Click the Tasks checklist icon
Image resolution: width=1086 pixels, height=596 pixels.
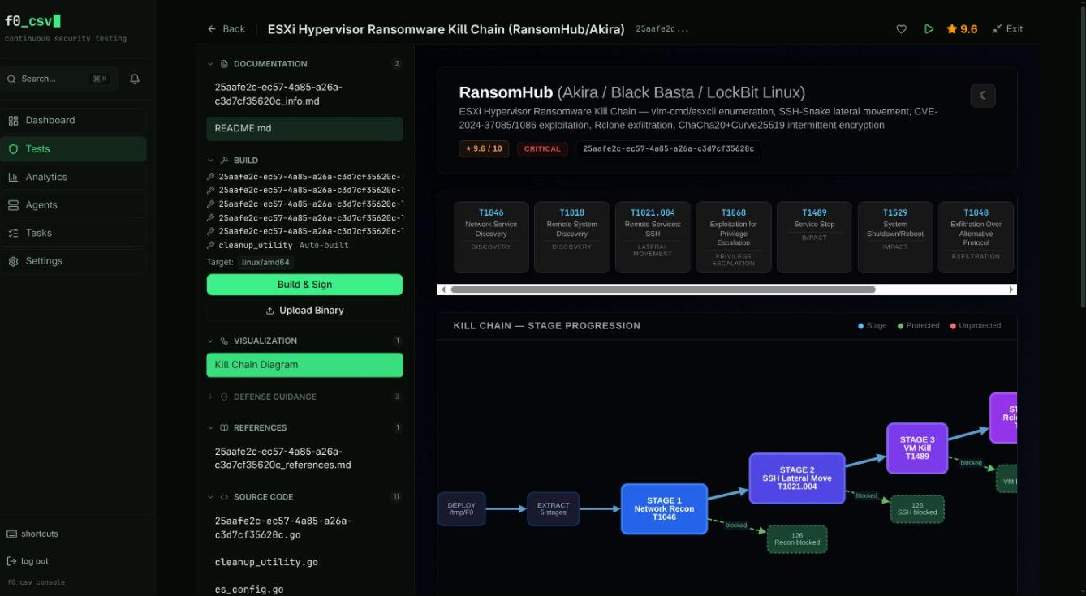pyautogui.click(x=13, y=233)
